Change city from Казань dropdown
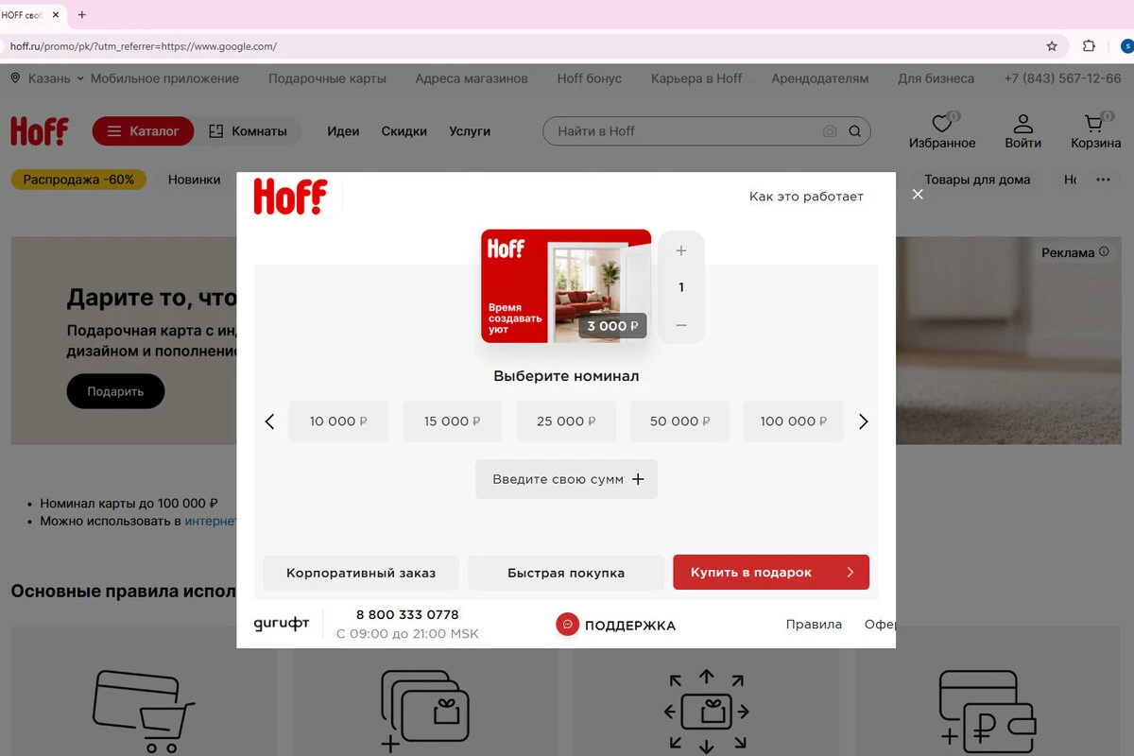The image size is (1134, 756). click(47, 78)
